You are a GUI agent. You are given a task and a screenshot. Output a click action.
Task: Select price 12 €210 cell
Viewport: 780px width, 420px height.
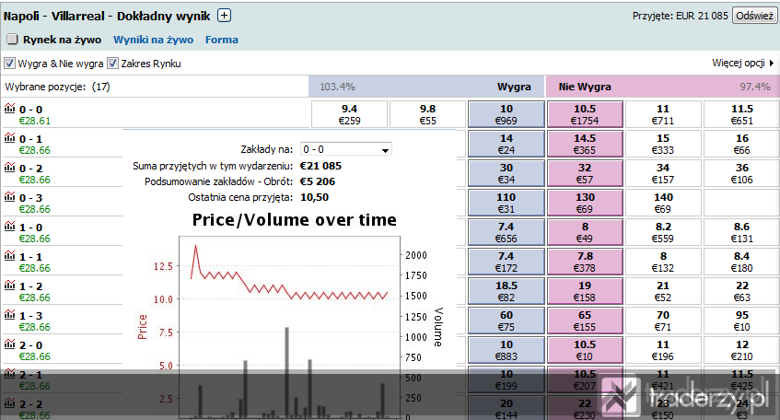[741, 350]
